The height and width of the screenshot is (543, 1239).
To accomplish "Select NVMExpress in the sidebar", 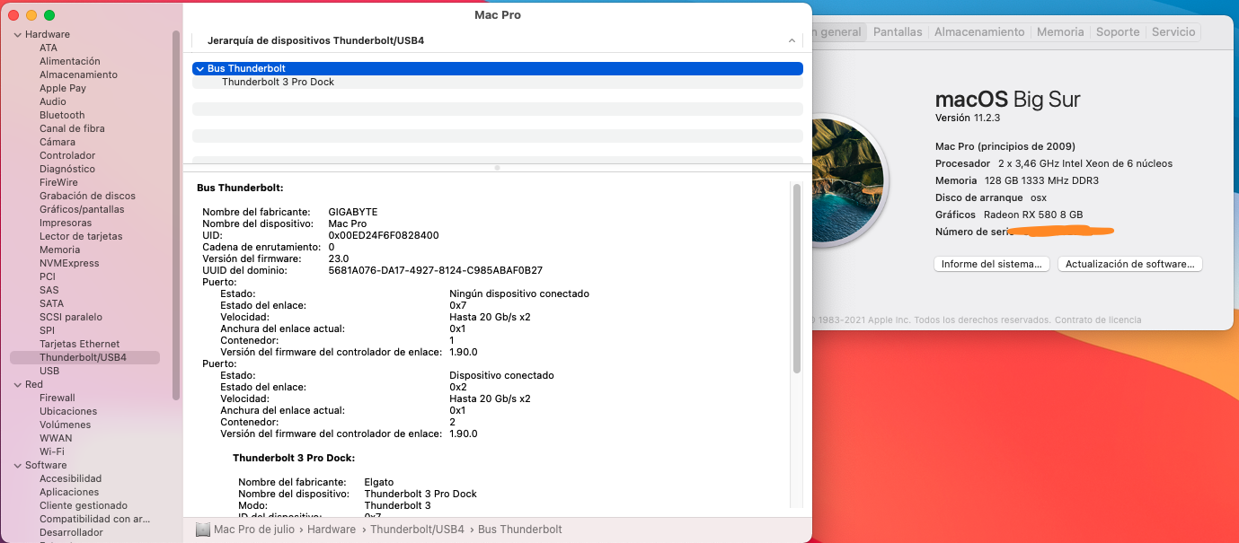I will point(69,263).
